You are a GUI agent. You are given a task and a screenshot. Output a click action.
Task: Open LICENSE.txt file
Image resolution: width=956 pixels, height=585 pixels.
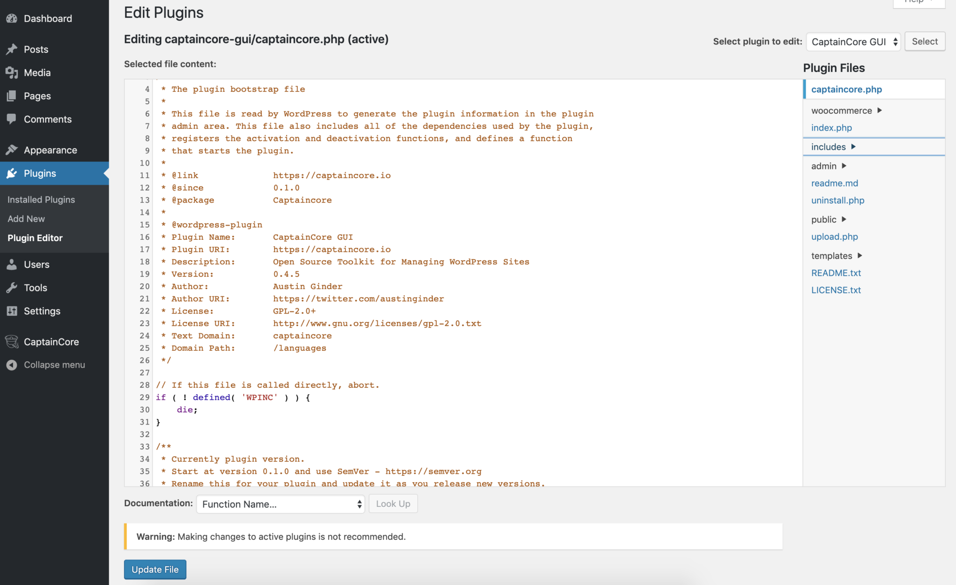click(836, 291)
